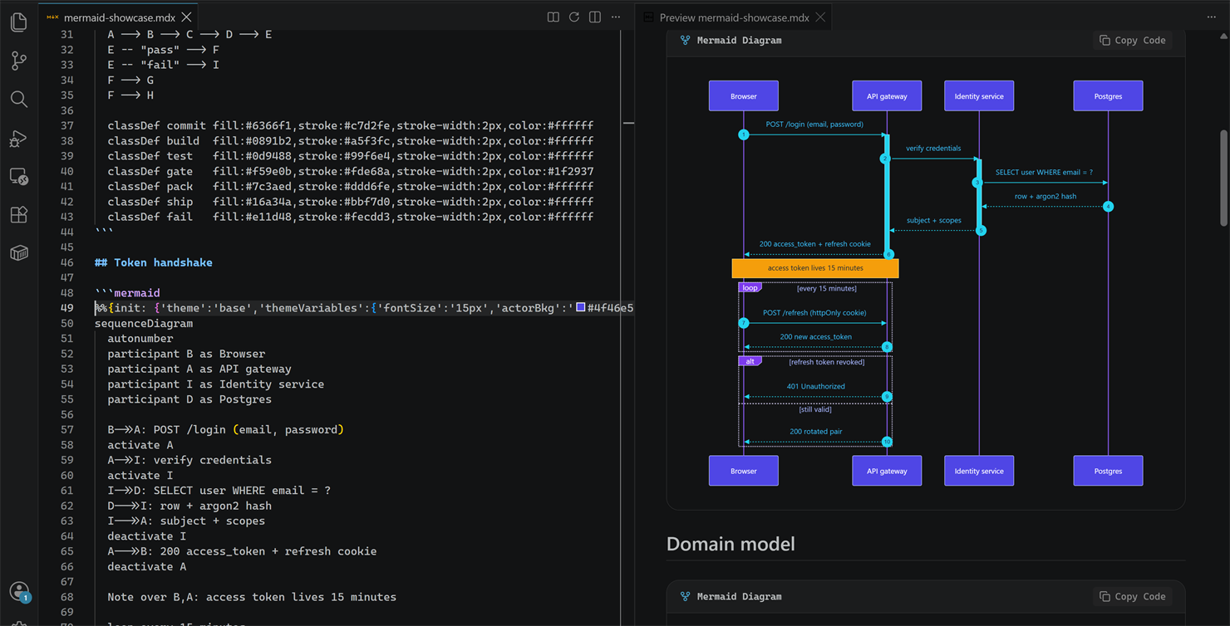
Task: Click the top Postgres participant box
Action: pyautogui.click(x=1108, y=96)
